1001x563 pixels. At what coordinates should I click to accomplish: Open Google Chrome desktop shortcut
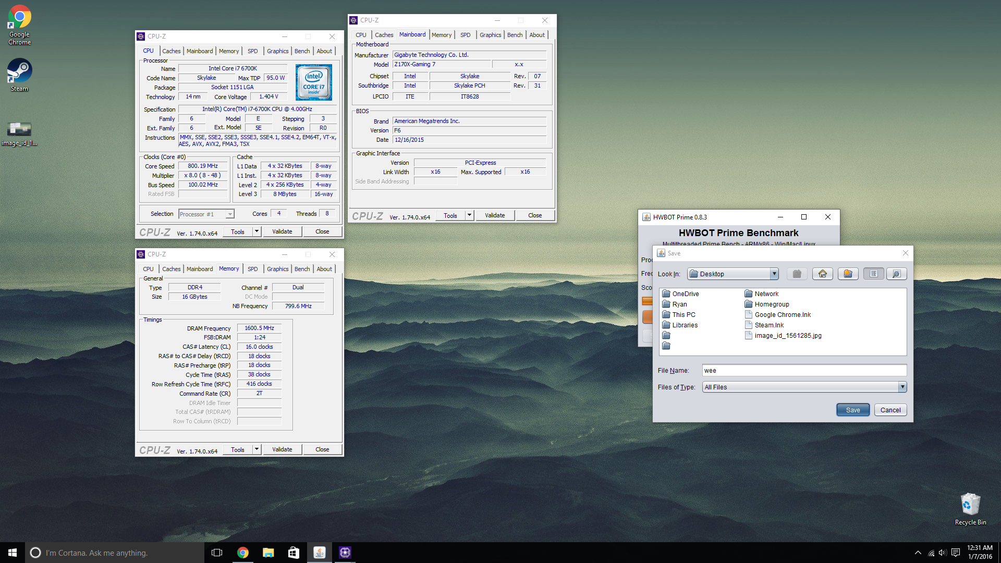click(x=20, y=25)
